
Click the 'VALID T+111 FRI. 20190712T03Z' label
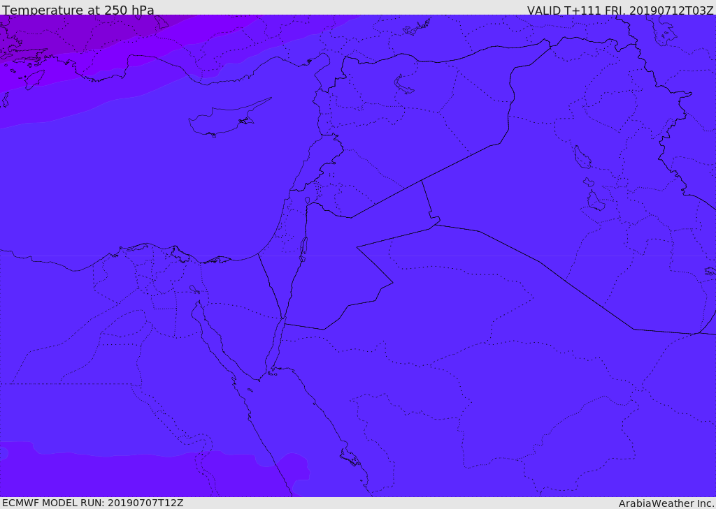click(x=620, y=10)
